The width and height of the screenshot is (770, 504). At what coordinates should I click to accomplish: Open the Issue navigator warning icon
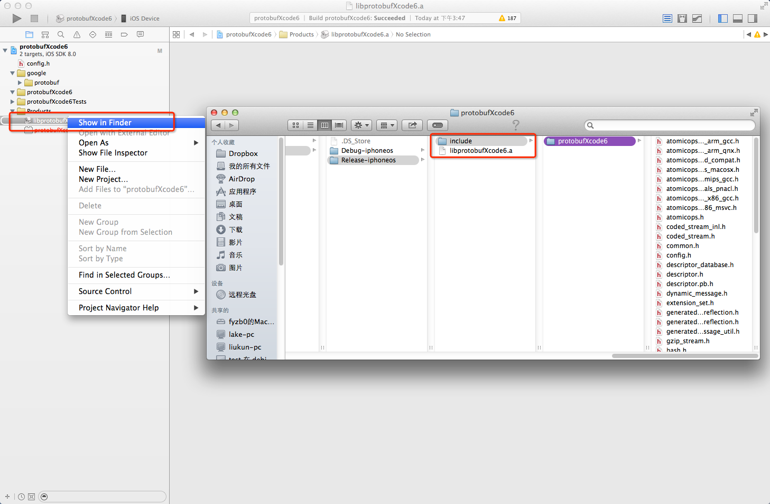[x=77, y=34]
